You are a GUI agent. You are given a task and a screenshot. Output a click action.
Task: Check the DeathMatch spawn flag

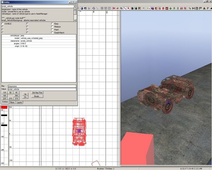(53, 32)
